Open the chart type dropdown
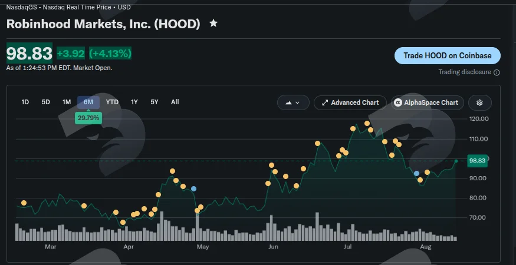516x265 pixels. point(293,102)
